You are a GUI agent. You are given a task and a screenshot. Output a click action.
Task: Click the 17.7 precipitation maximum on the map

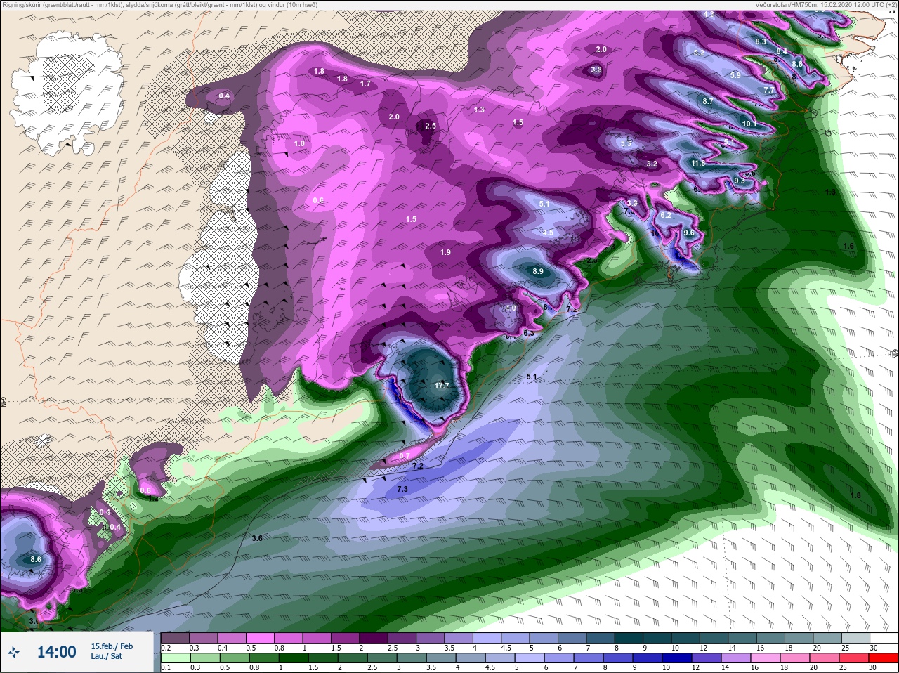coord(442,386)
